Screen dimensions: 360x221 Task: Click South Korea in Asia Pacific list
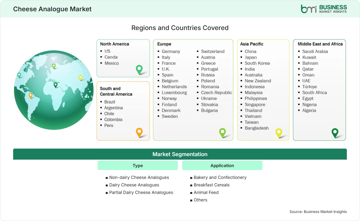coord(257,63)
